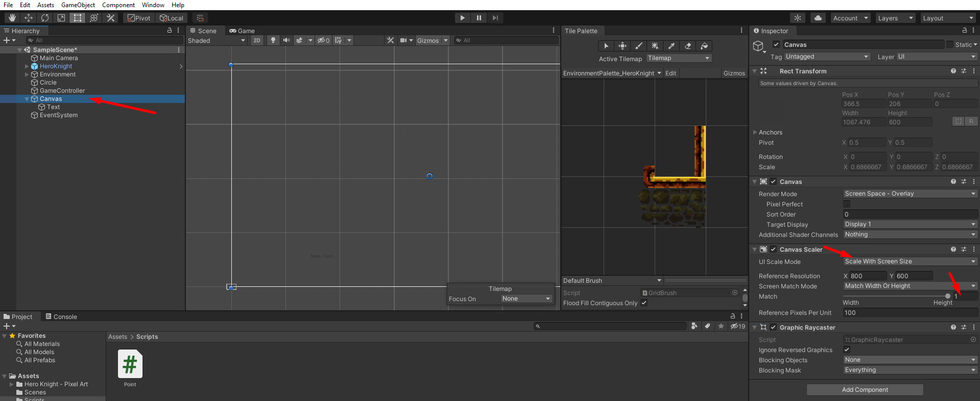Open the Screen Match Mode dropdown
This screenshot has height=401, width=980.
[910, 286]
